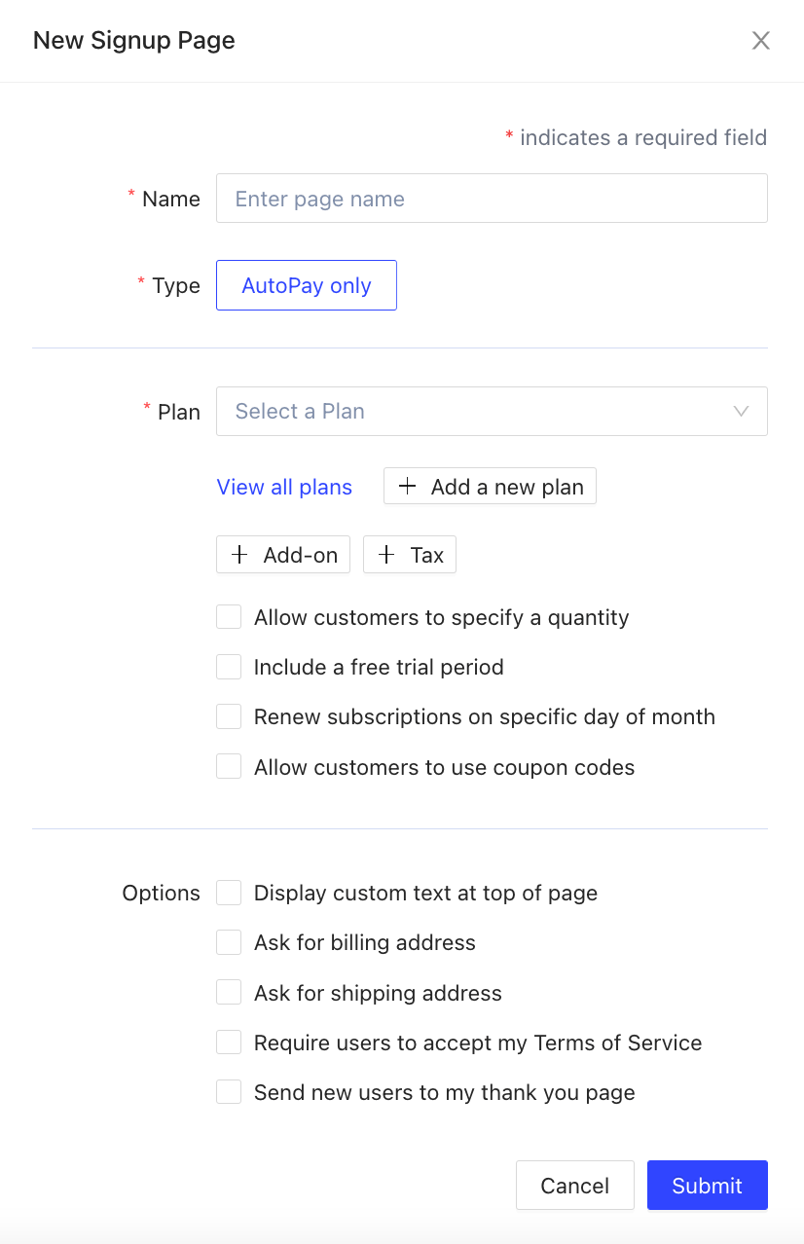Image resolution: width=804 pixels, height=1244 pixels.
Task: Tick the Ask for shipping address checkbox
Action: point(229,993)
